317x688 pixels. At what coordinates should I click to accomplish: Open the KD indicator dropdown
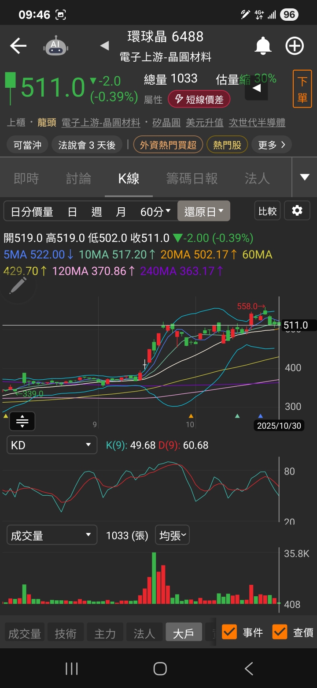pos(52,445)
